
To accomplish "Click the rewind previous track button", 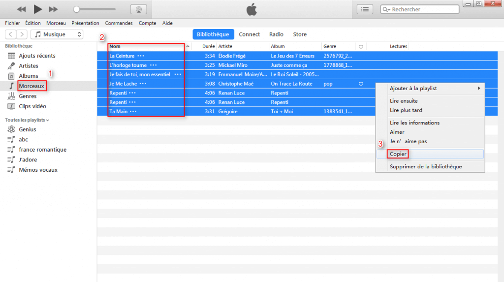I will [x=22, y=9].
